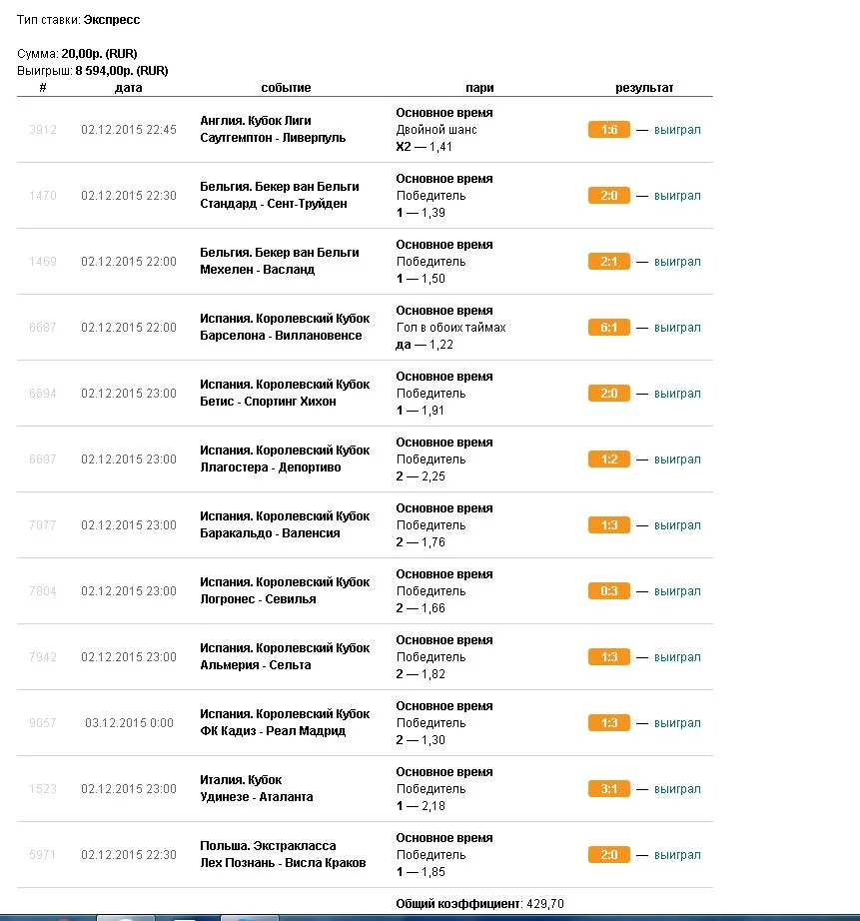Click the 'дата' column header
The height and width of the screenshot is (921, 860).
tap(129, 88)
